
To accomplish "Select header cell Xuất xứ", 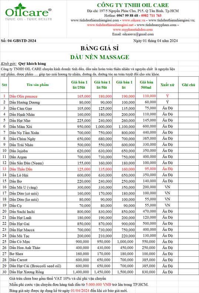I will [x=168, y=85].
